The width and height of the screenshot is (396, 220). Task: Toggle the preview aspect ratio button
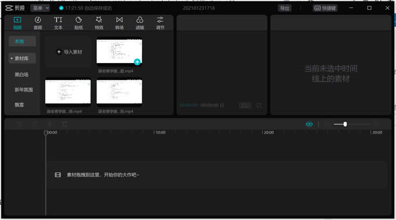[x=245, y=105]
